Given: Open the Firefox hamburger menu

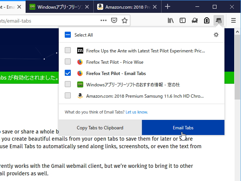Looking at the screenshot, I should 233,20.
